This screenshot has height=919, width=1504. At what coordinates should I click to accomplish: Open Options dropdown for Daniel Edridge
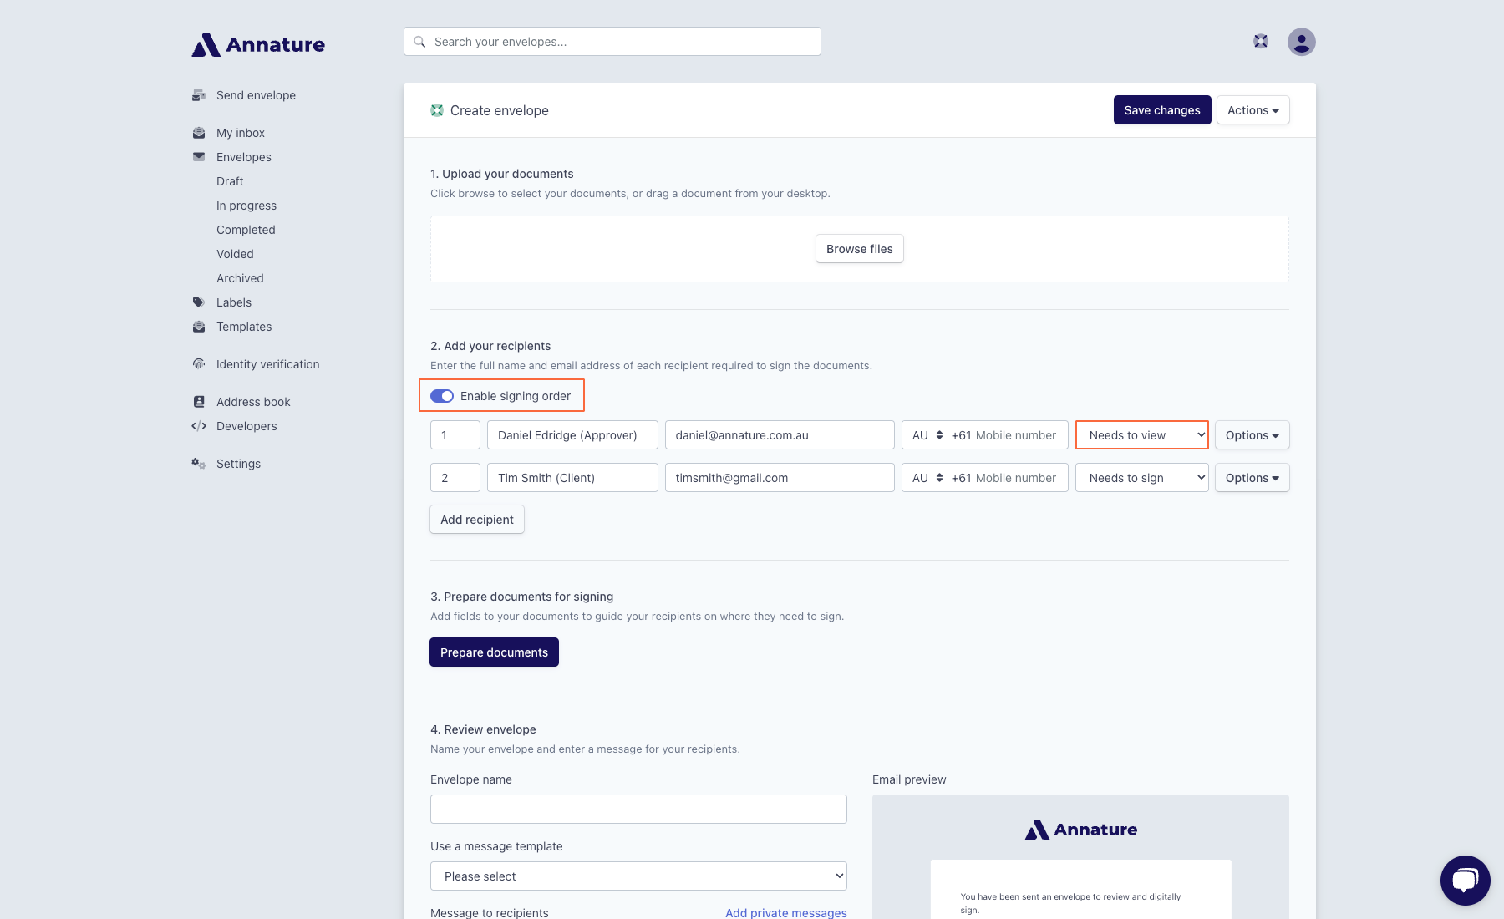click(1252, 435)
